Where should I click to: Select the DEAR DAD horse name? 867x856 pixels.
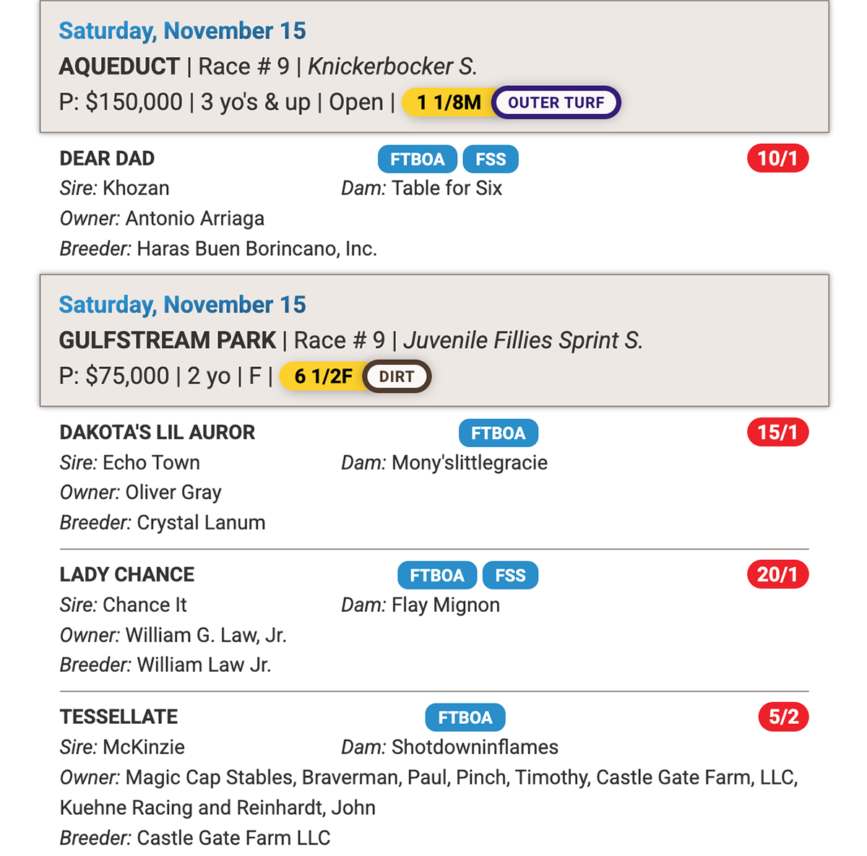click(107, 158)
